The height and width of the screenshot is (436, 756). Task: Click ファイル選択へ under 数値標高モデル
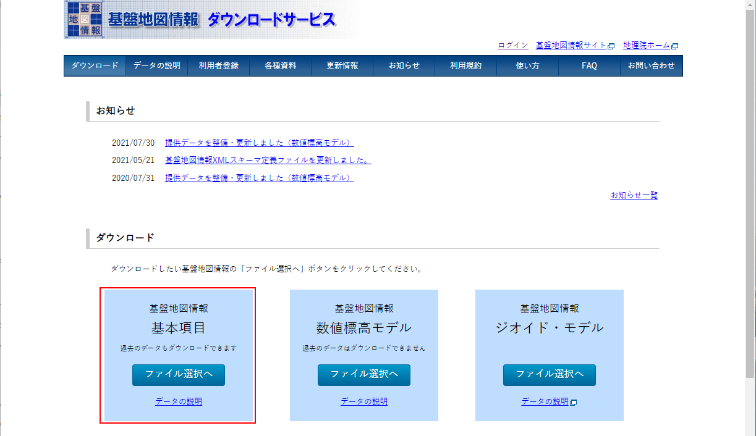point(364,375)
